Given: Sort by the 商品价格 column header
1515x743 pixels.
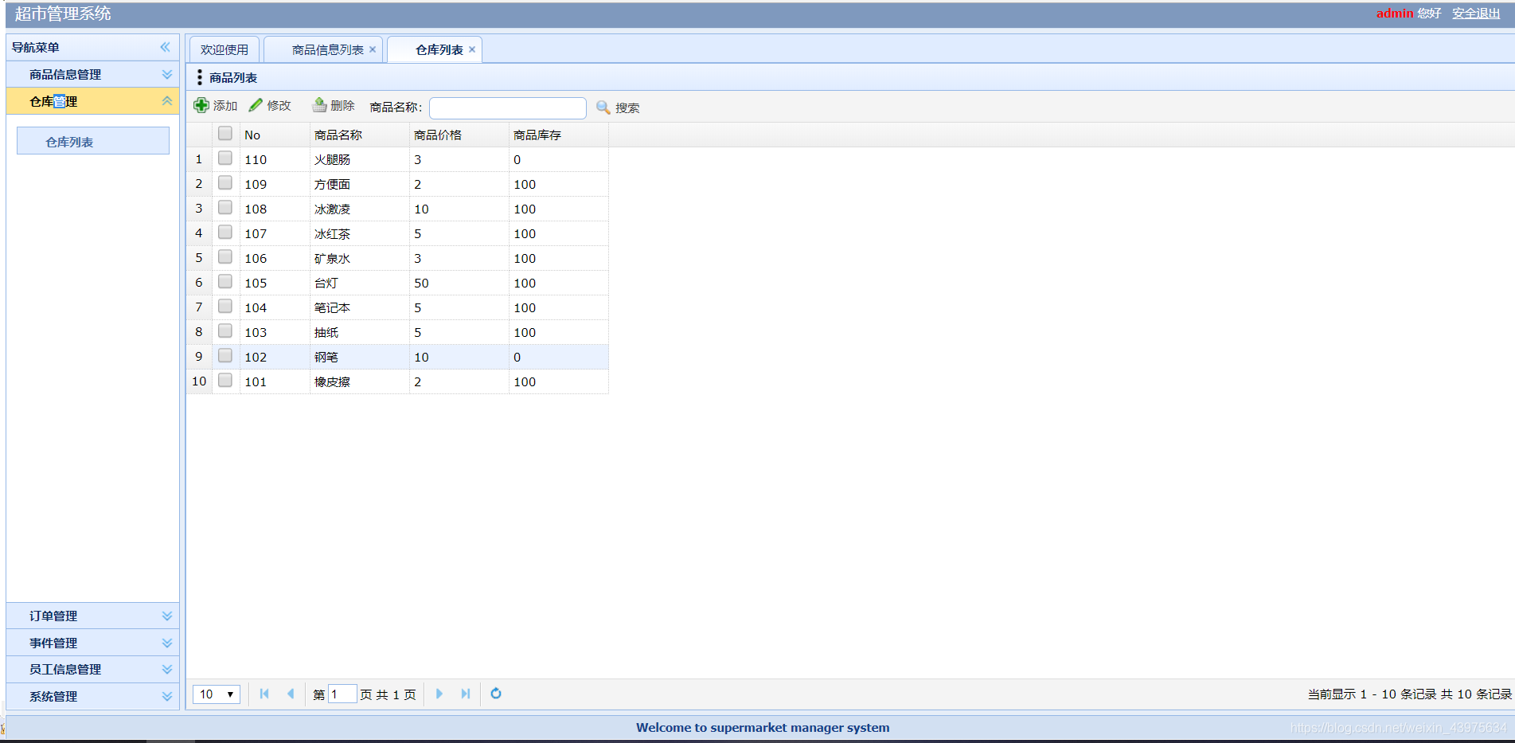Looking at the screenshot, I should [459, 135].
